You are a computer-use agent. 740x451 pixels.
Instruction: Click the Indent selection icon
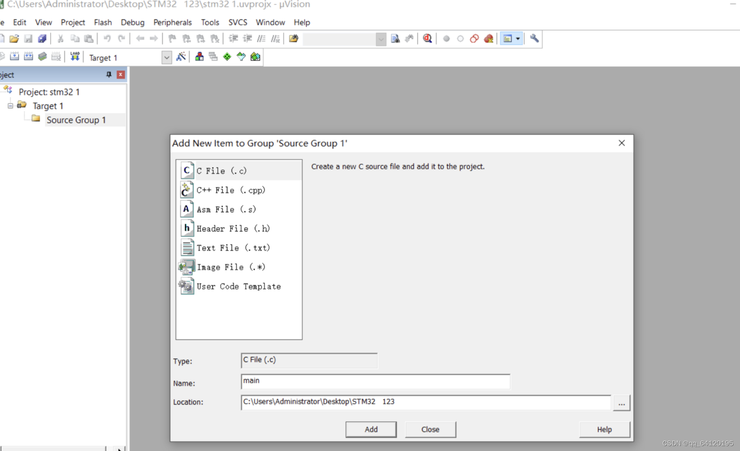pos(233,39)
